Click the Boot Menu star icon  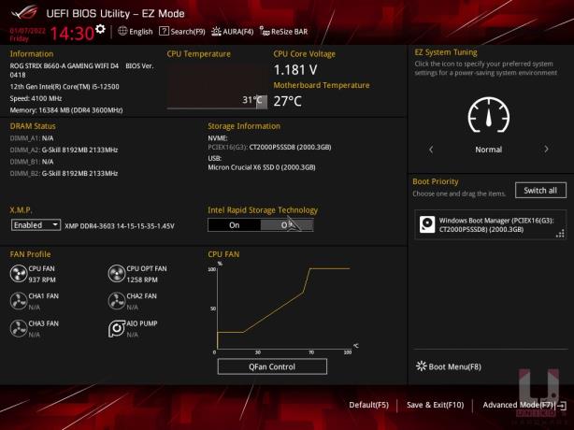(x=422, y=366)
